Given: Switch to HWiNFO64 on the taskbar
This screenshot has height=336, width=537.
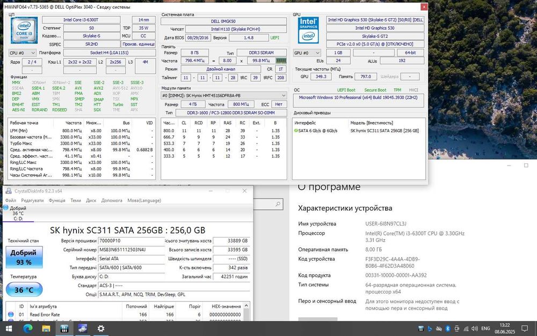Looking at the screenshot, I should point(64,328).
